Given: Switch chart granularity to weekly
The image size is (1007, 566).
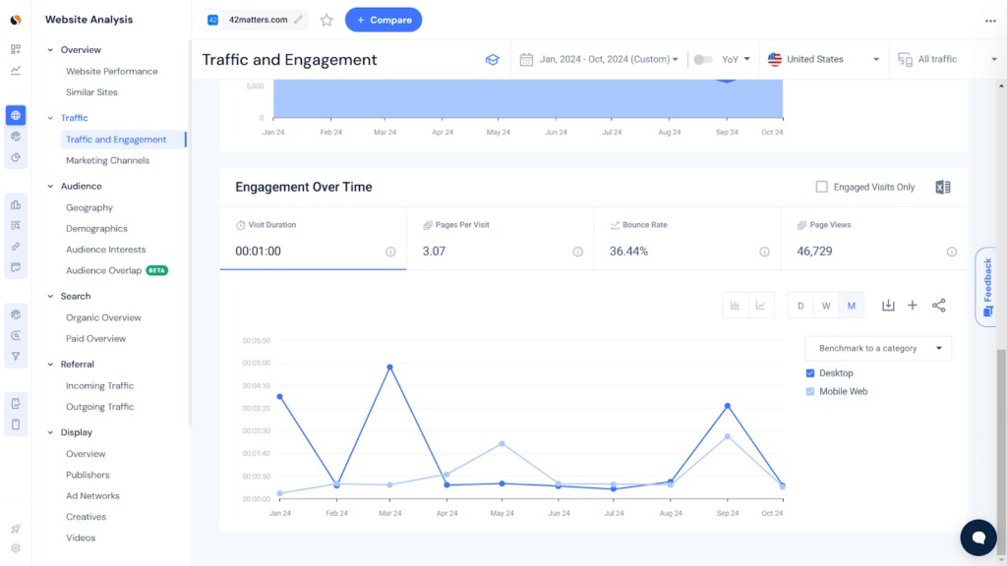Looking at the screenshot, I should [826, 306].
